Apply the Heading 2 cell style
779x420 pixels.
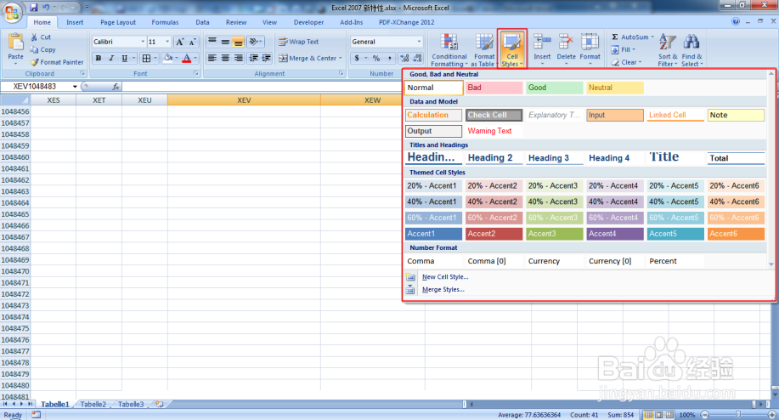pyautogui.click(x=494, y=158)
